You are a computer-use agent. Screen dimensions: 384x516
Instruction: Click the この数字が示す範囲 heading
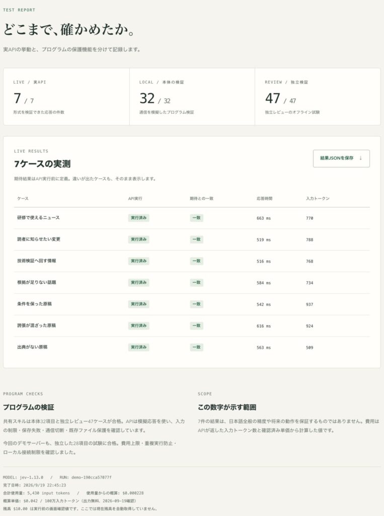click(227, 407)
